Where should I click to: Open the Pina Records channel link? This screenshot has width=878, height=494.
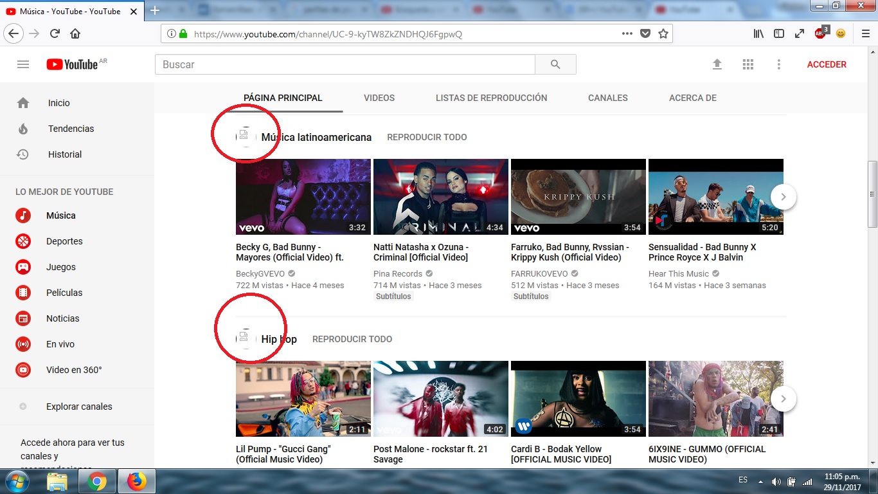(398, 273)
